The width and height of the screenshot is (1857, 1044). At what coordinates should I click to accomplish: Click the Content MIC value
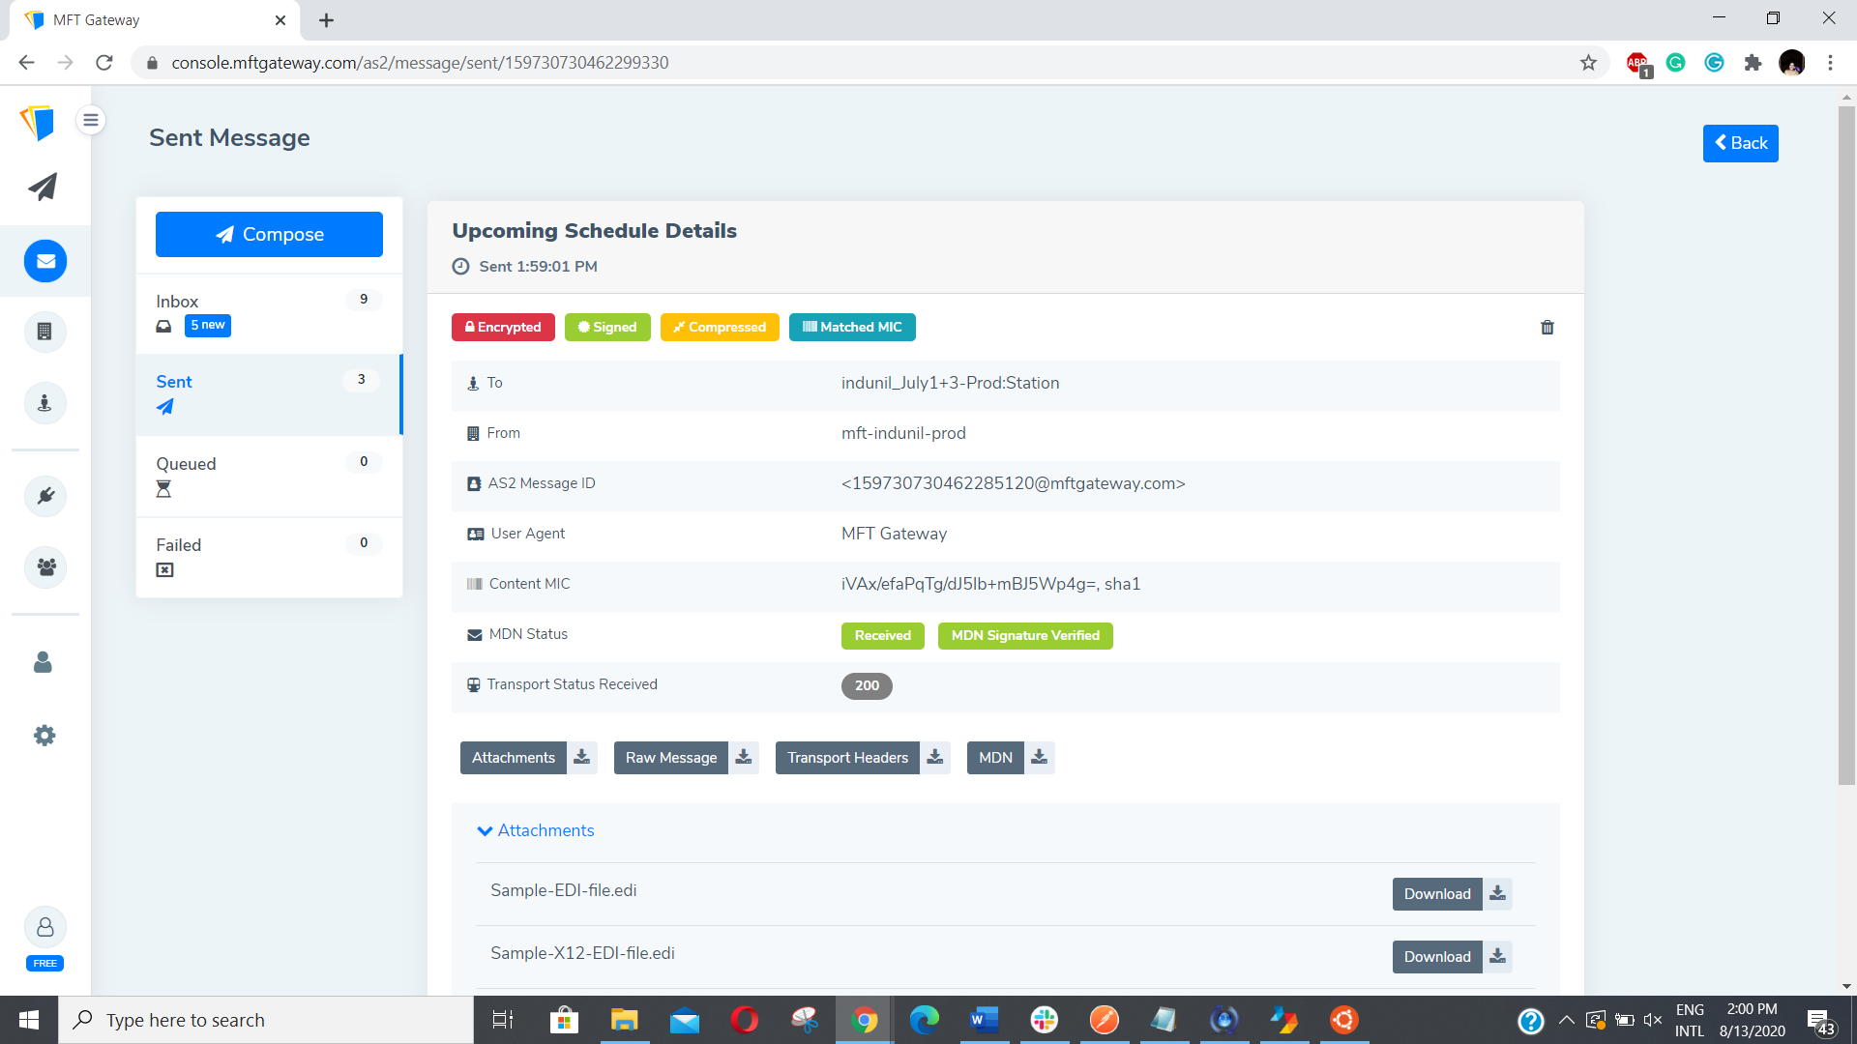click(990, 584)
